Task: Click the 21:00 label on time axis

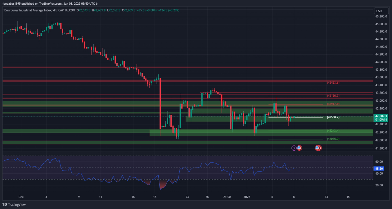Action: [227, 197]
